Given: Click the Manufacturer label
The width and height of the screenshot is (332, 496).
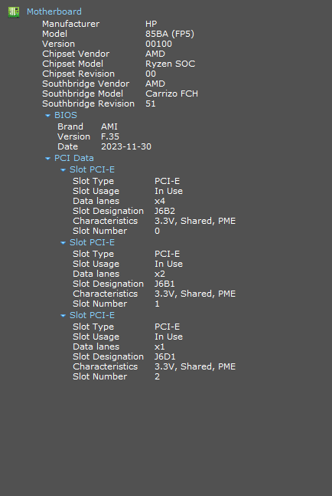Looking at the screenshot, I should point(70,24).
